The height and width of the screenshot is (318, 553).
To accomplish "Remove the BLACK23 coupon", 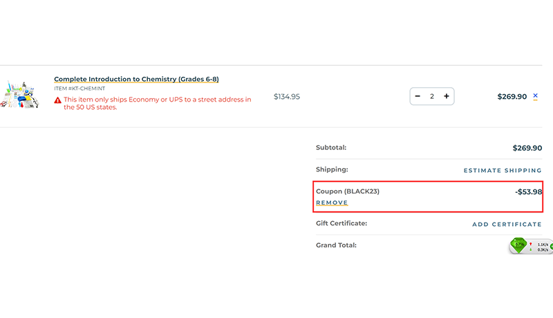I will point(332,203).
